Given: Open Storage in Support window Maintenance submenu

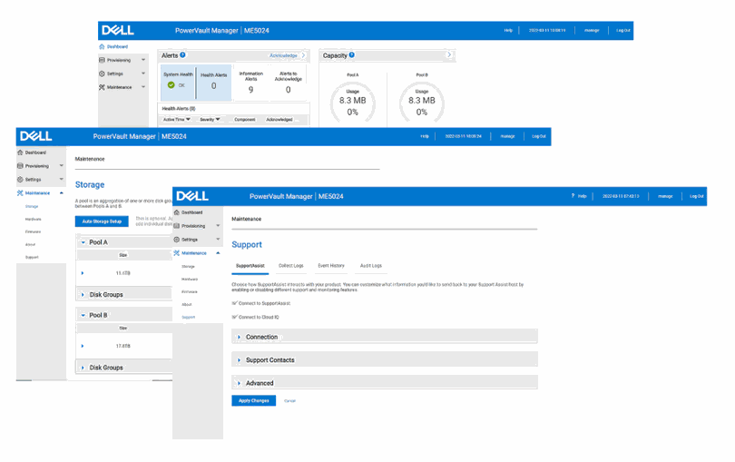Looking at the screenshot, I should pyautogui.click(x=188, y=267).
